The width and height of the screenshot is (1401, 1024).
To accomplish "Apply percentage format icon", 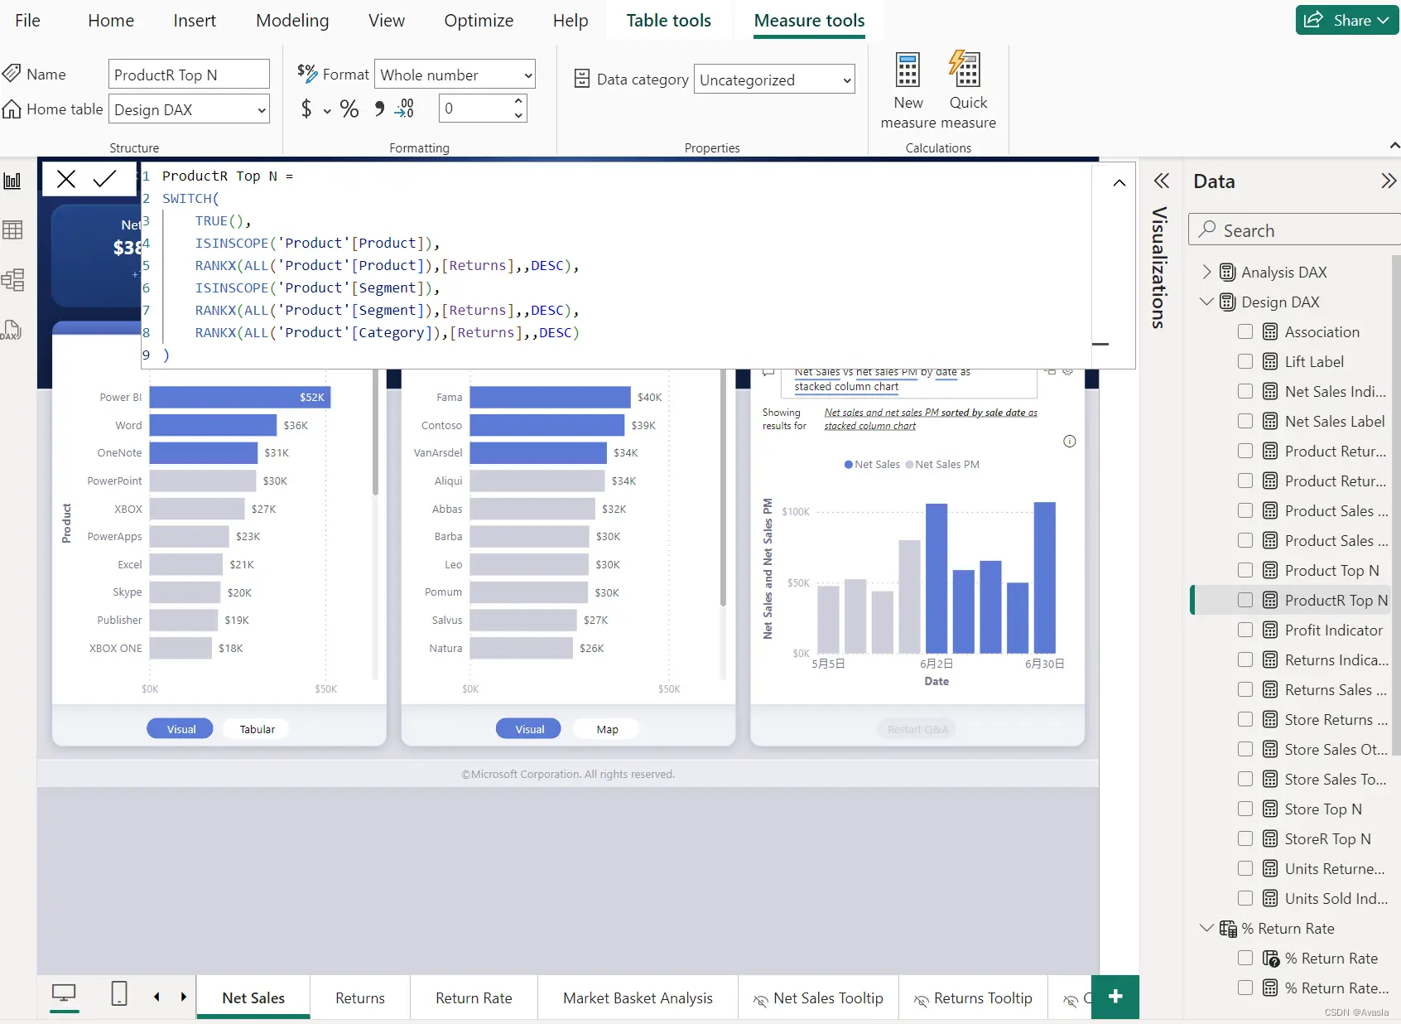I will pos(349,109).
